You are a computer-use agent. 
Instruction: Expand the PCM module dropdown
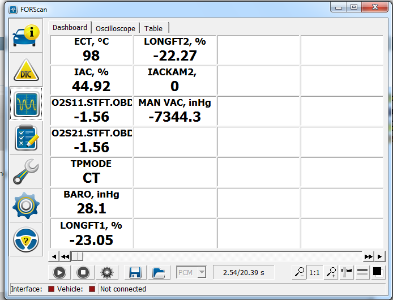tap(202, 272)
